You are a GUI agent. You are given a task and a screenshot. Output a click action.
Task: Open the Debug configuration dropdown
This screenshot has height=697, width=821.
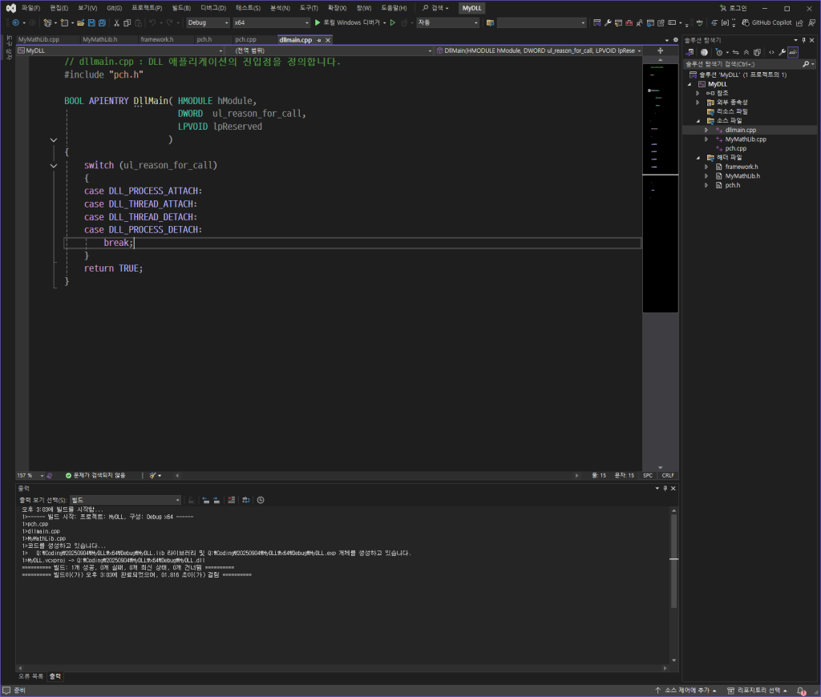tap(207, 22)
